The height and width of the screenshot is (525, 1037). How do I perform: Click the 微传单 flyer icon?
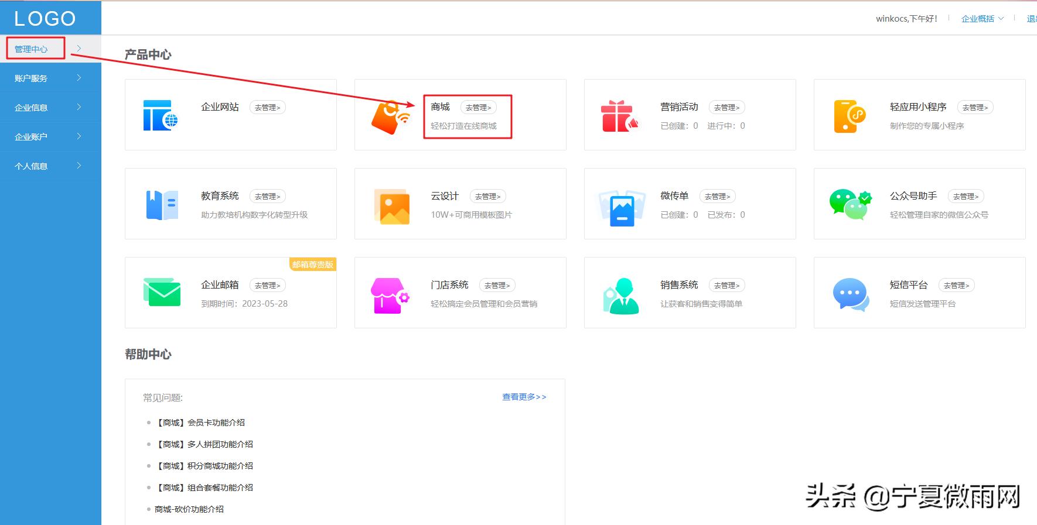(x=621, y=208)
